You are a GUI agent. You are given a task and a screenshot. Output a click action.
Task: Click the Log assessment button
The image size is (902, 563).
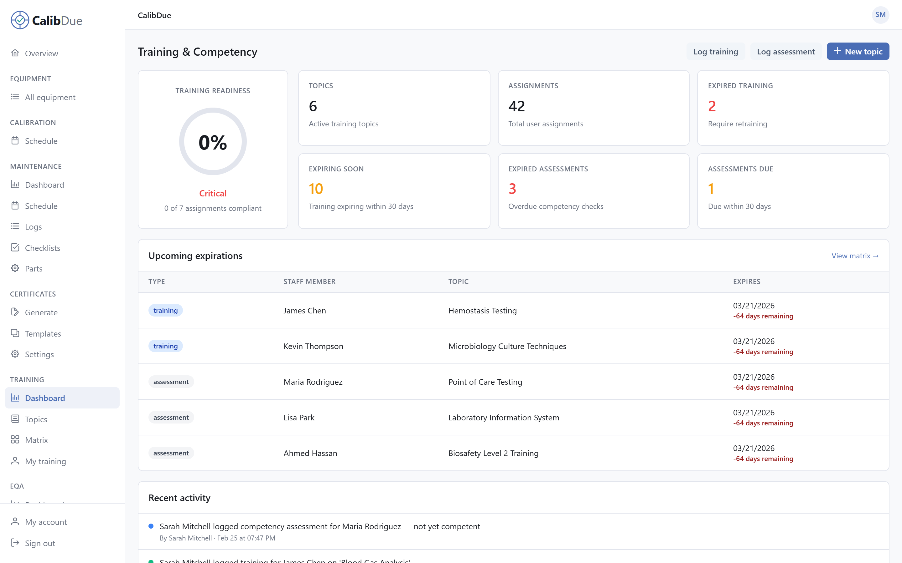(786, 51)
